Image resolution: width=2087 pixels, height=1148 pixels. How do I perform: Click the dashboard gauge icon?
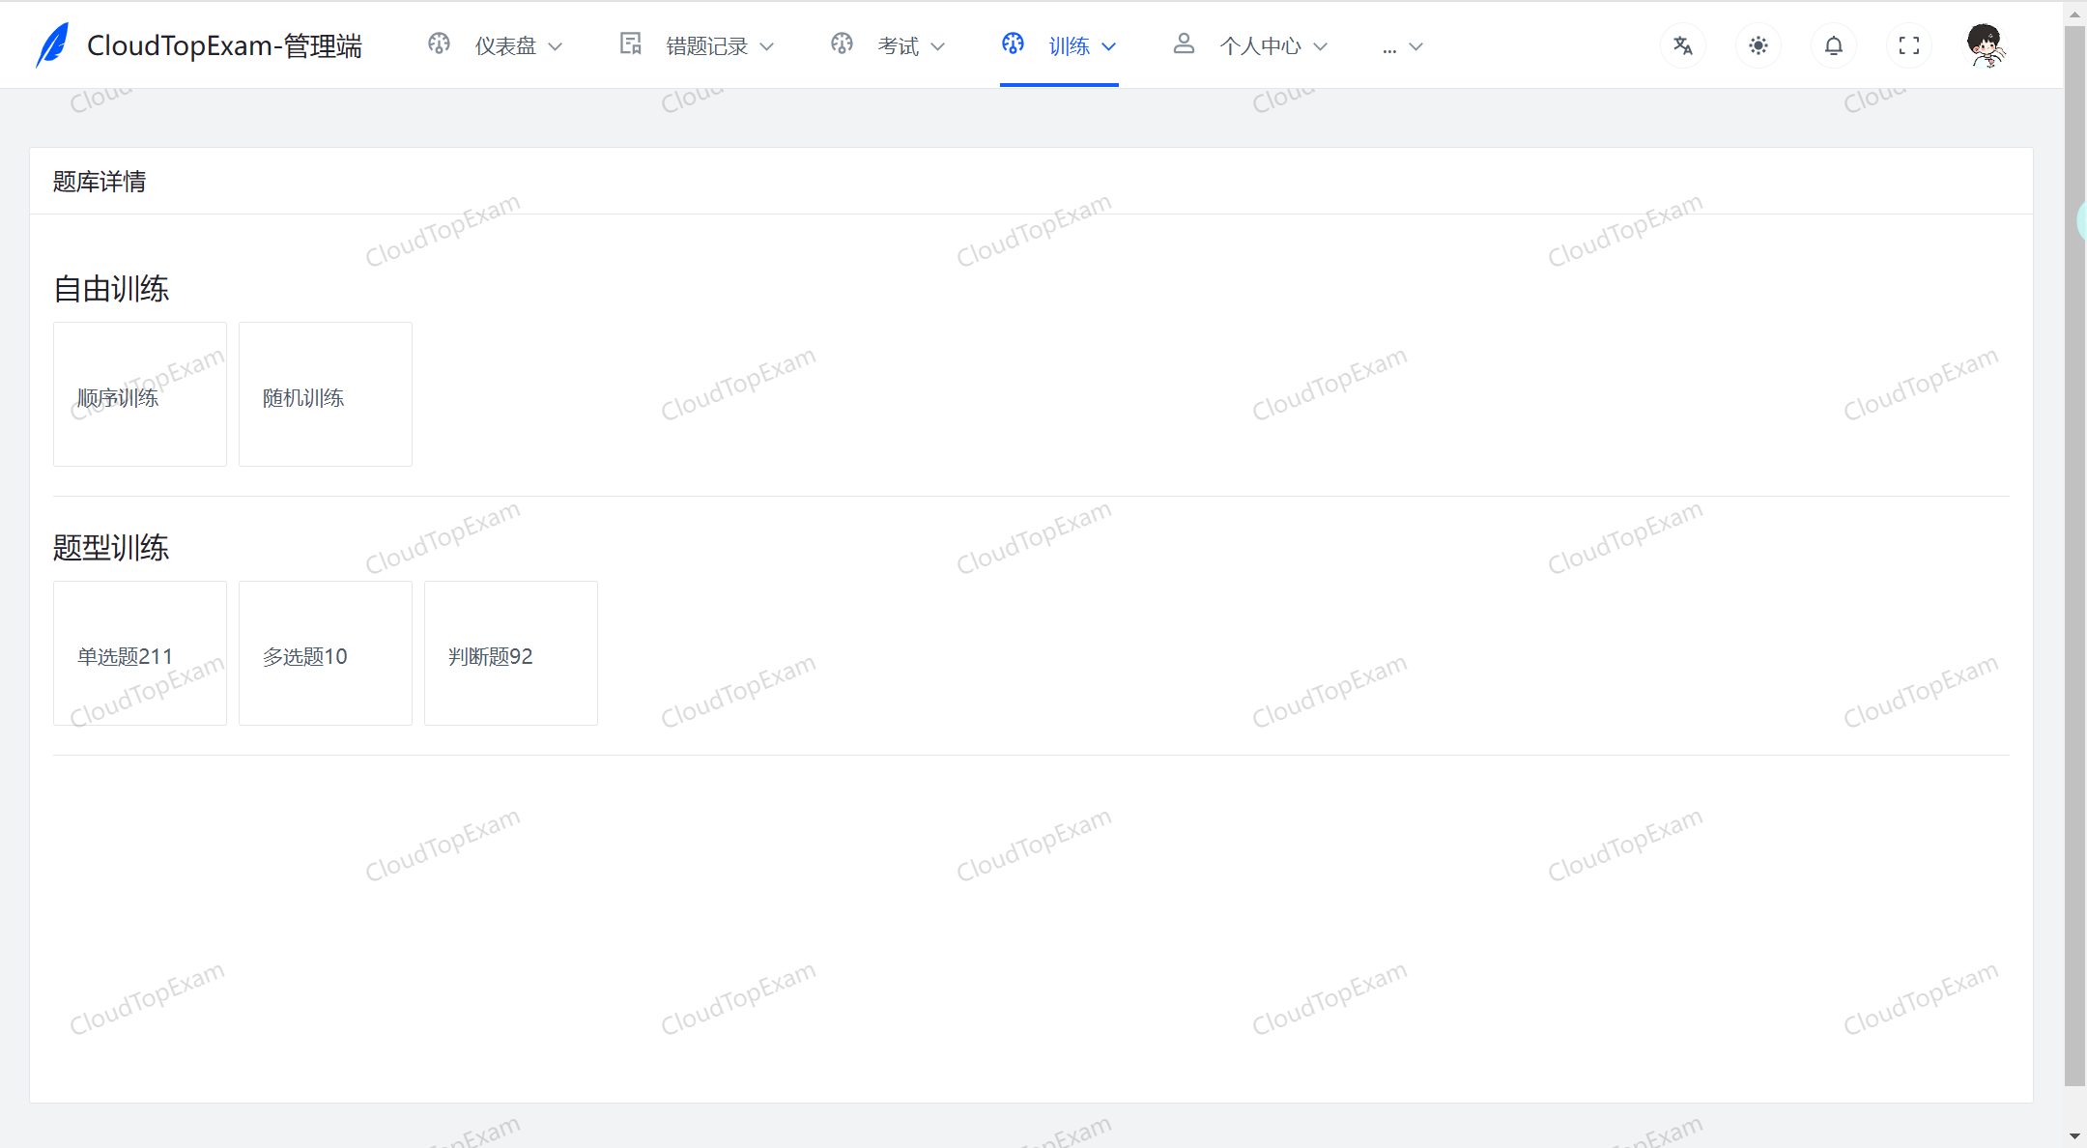point(439,43)
